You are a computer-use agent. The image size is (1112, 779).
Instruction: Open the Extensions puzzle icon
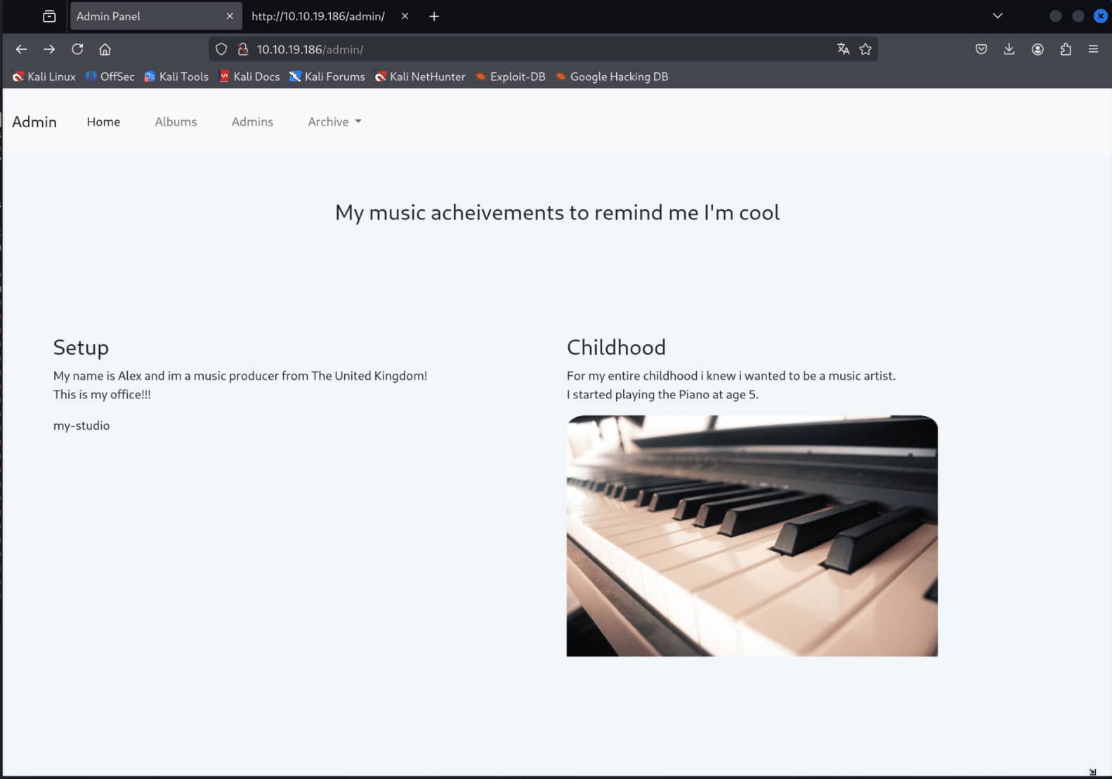coord(1066,49)
